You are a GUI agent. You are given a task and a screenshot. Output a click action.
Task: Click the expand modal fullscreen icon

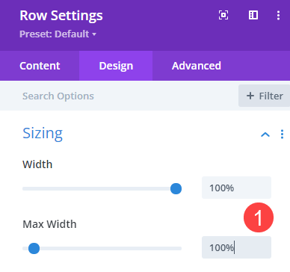223,15
